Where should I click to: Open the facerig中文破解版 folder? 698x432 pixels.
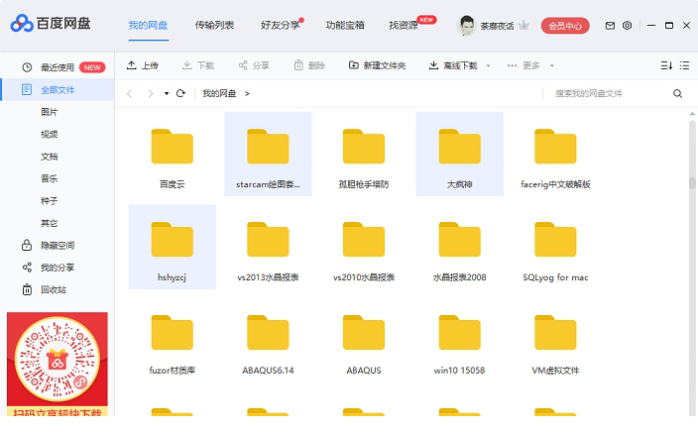555,154
